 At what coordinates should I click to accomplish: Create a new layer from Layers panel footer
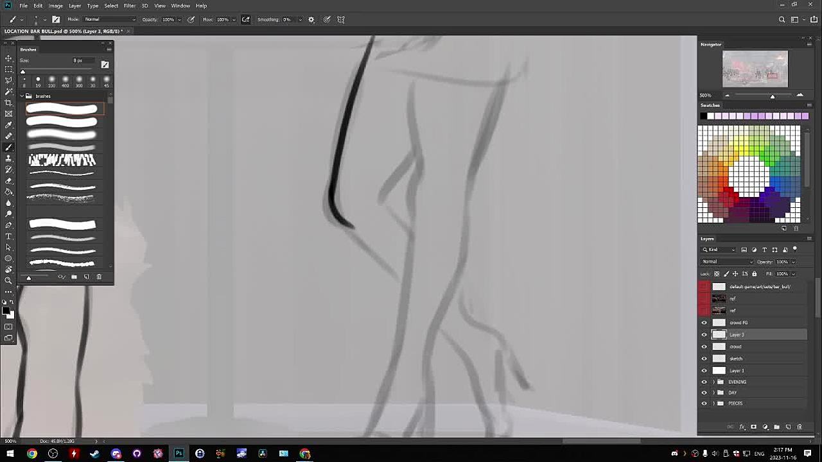point(788,427)
